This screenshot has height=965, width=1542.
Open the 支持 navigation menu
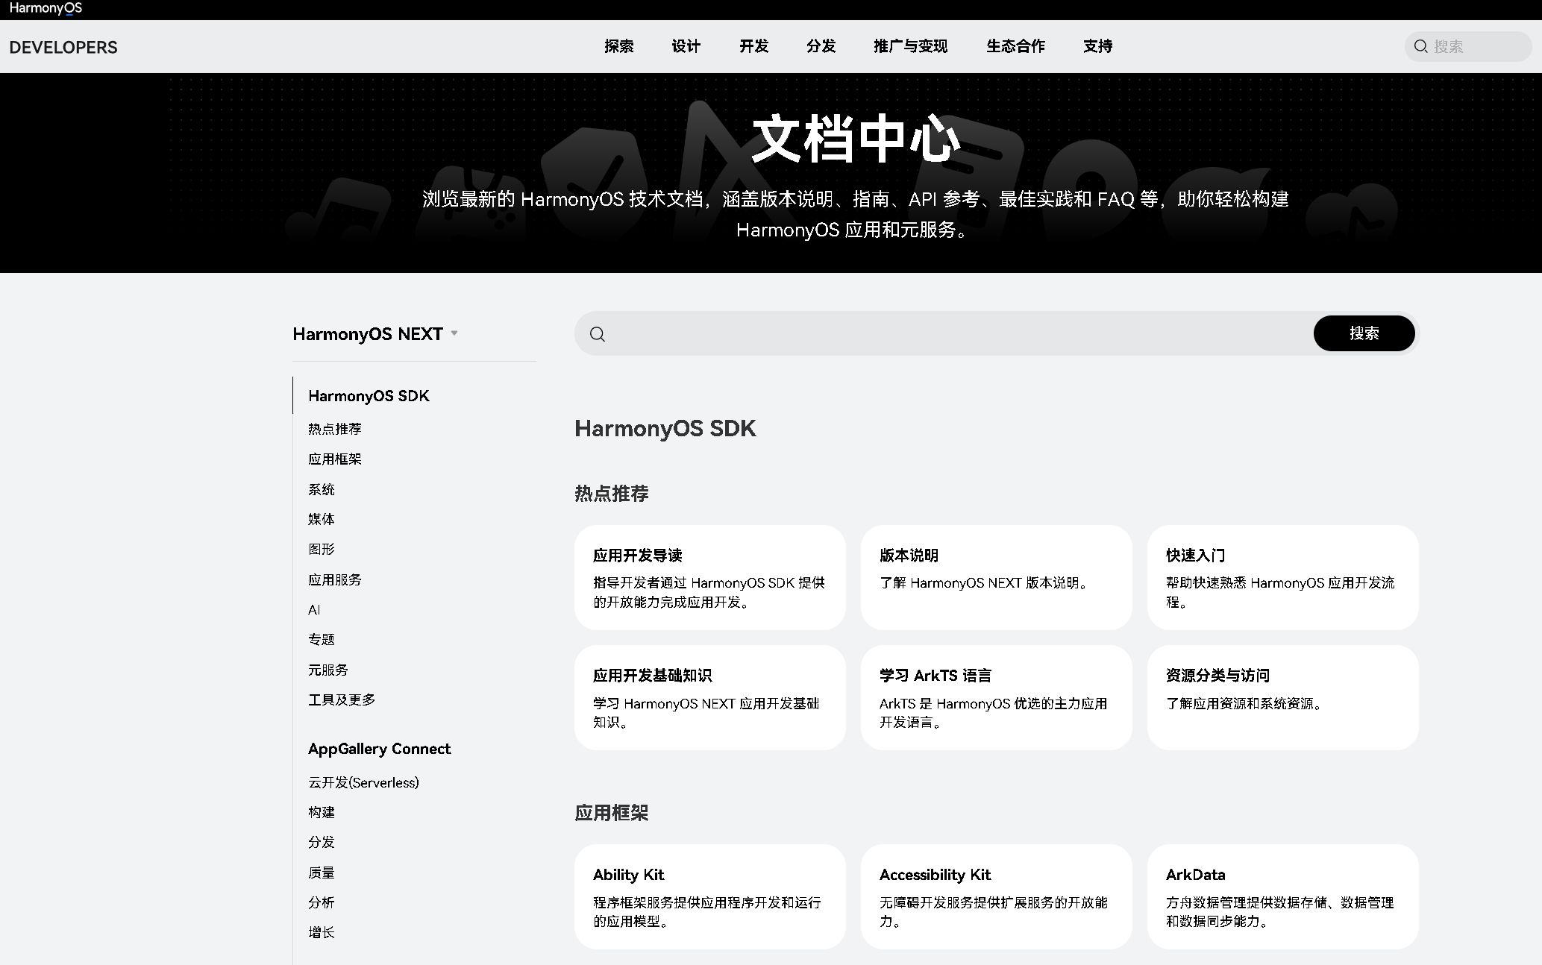(x=1097, y=46)
